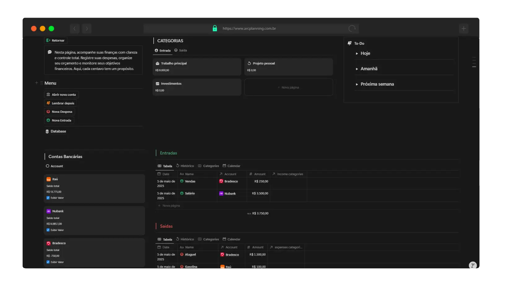Toggle Exibir Valor checkbox under Nubank
This screenshot has height=286, width=508.
(48, 230)
